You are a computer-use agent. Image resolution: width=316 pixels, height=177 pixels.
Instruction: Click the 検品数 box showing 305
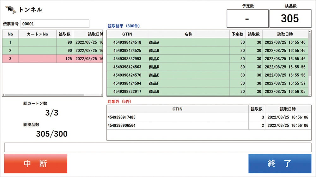tap(290, 19)
